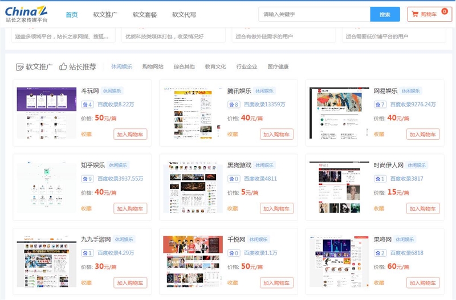Open the 黑狗游戏 site thumbnail

[x=193, y=188]
